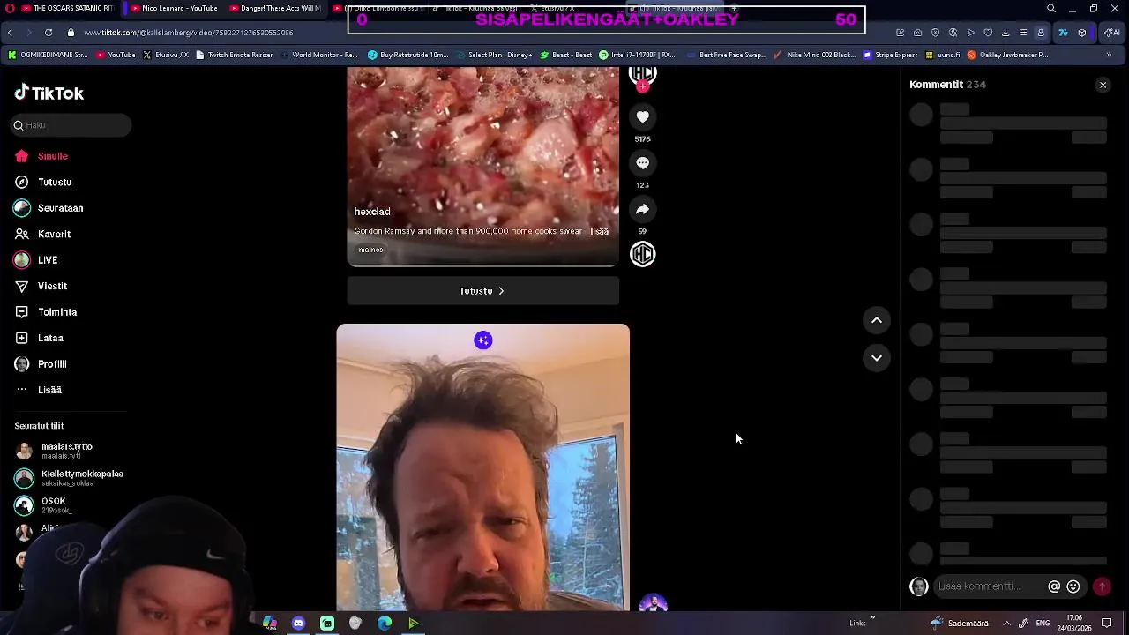1129x635 pixels.
Task: Follow hexclad with the red plus badge
Action: 642,86
